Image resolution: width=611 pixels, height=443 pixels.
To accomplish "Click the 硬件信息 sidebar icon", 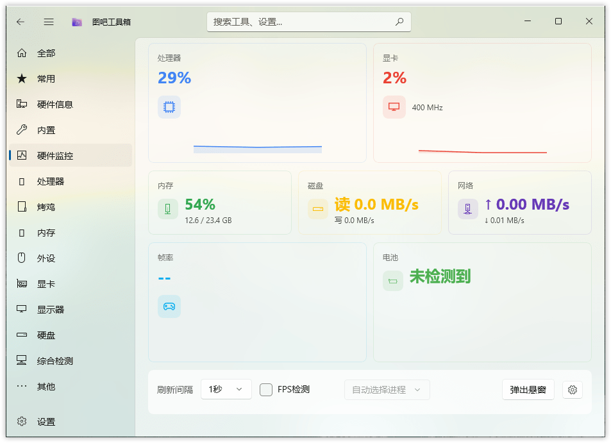I will [22, 104].
